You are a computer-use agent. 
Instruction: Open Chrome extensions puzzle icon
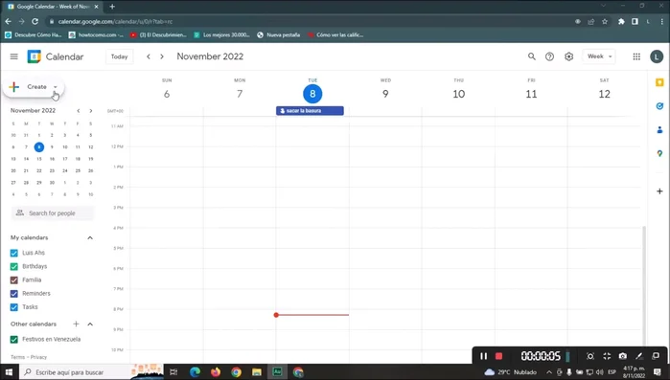click(x=621, y=21)
